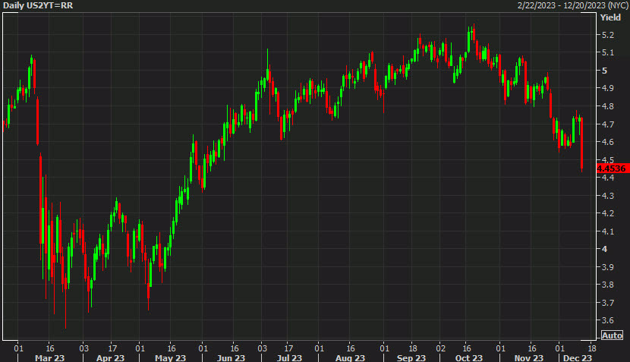The width and height of the screenshot is (630, 362).
Task: Click the Auto scale button
Action: [x=612, y=335]
